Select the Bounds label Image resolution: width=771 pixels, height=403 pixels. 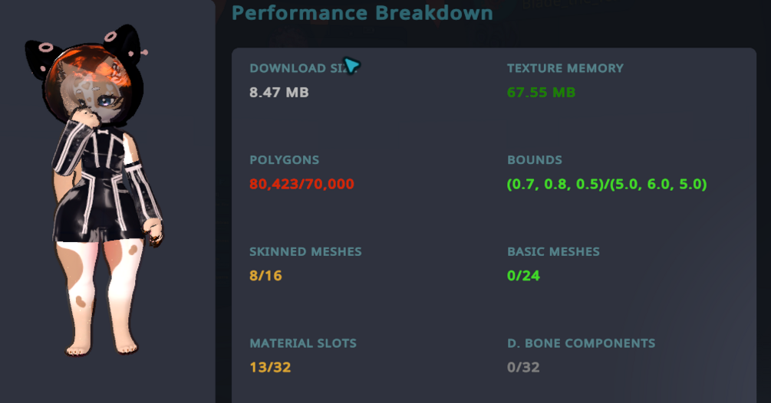pyautogui.click(x=535, y=160)
